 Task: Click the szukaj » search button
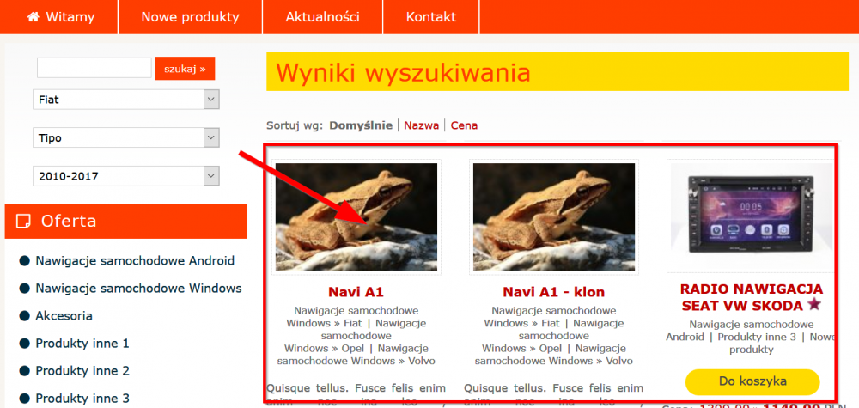[186, 69]
